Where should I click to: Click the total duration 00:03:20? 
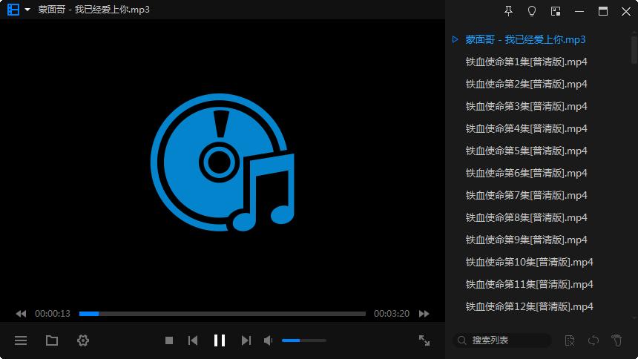(392, 314)
